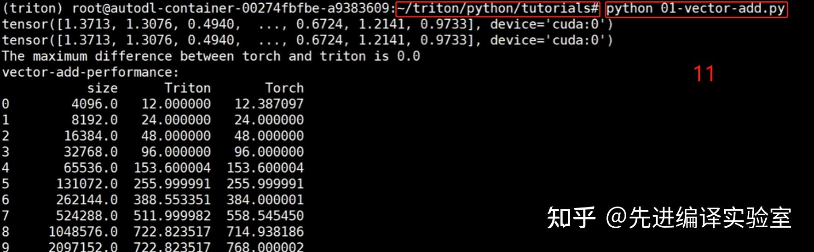This screenshot has width=814, height=252.
Task: Click the size value 1048576.0
Action: tap(83, 232)
